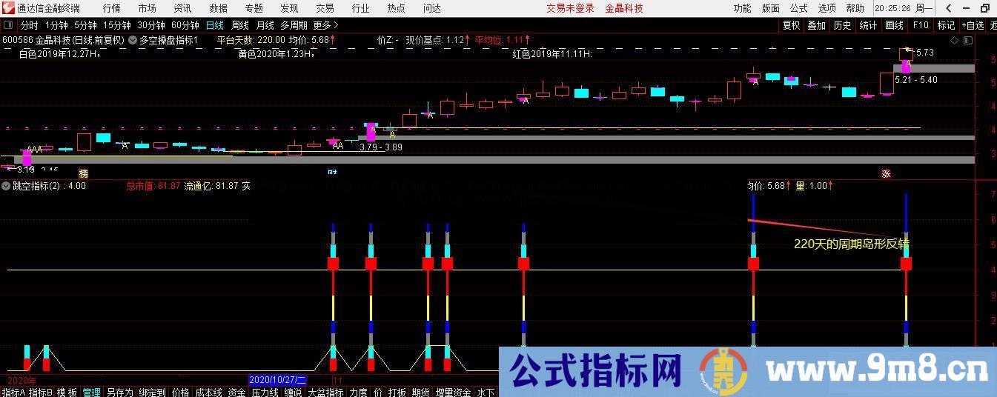The width and height of the screenshot is (997, 397).
Task: Click the blue info marker below main chart
Action: [333, 173]
